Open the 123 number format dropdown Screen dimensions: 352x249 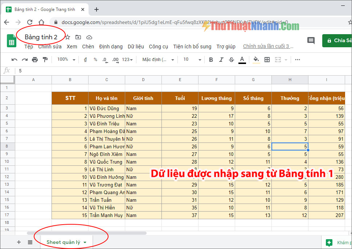pyautogui.click(x=127, y=60)
